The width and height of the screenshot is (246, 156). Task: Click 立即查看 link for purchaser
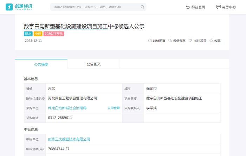[113, 108]
